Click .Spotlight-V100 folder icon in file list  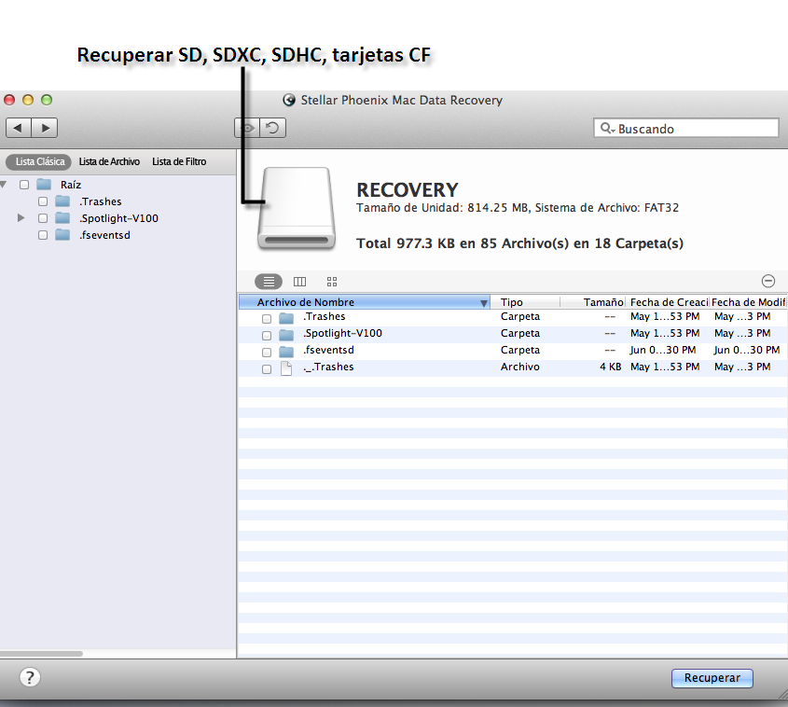(x=286, y=335)
